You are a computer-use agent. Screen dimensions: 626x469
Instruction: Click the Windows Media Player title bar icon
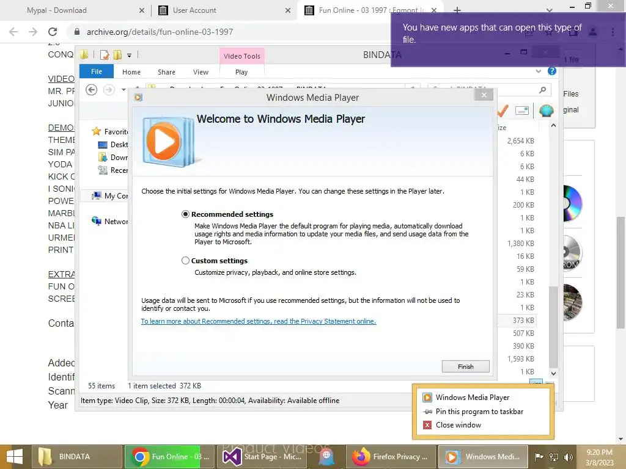pos(138,97)
